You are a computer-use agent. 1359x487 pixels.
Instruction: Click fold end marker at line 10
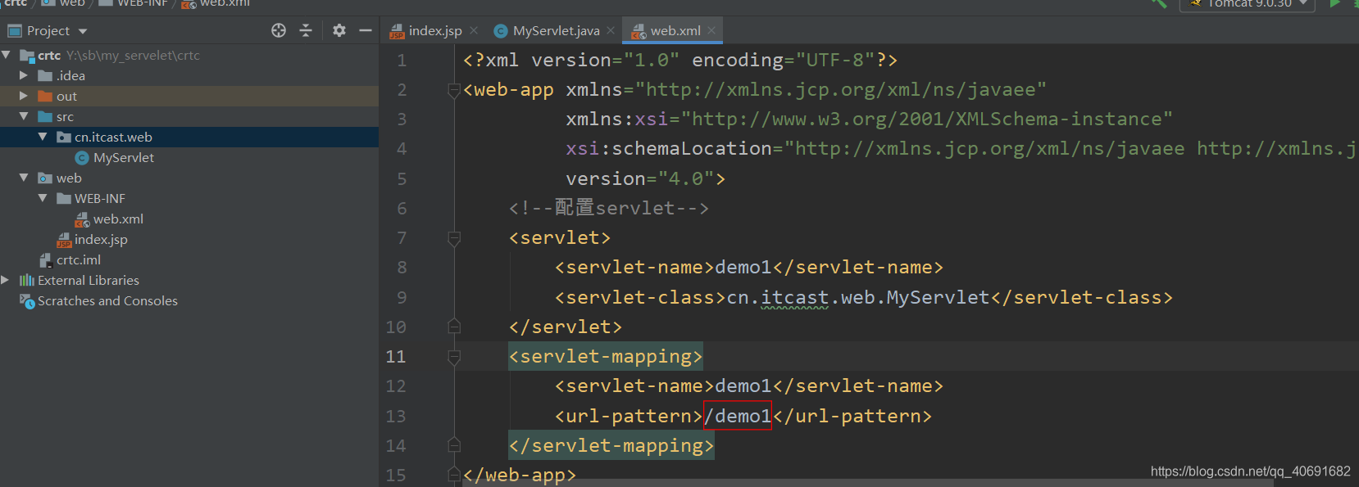(454, 327)
